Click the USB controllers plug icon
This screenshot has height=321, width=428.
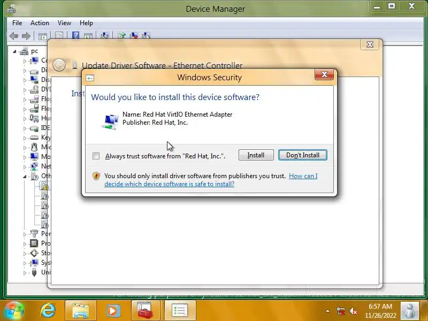click(x=34, y=272)
